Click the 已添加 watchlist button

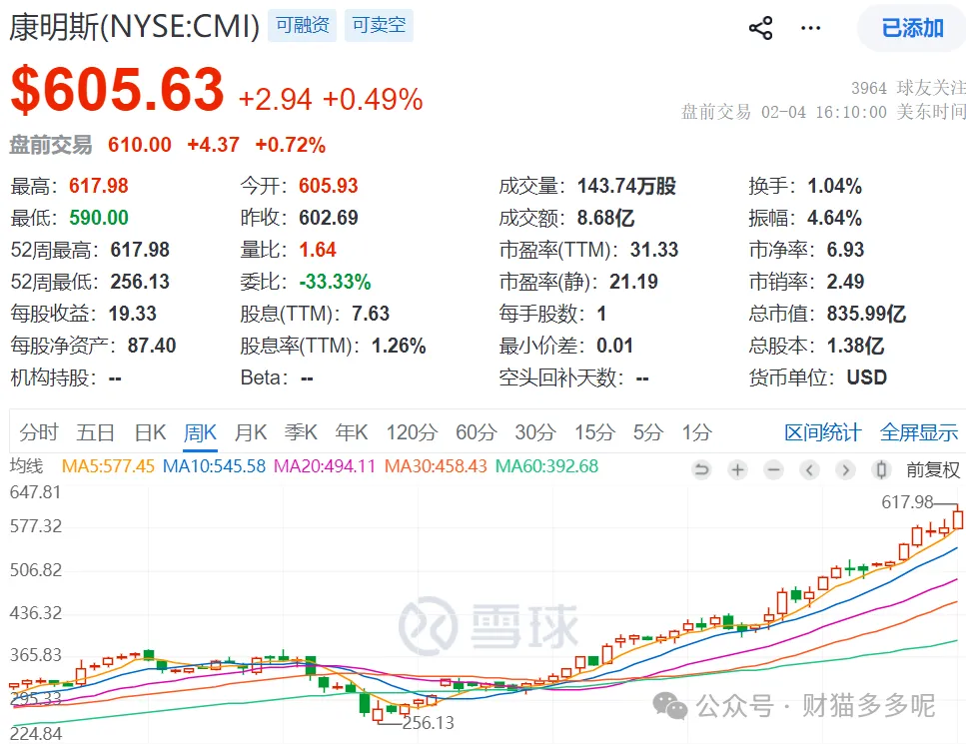[x=912, y=28]
